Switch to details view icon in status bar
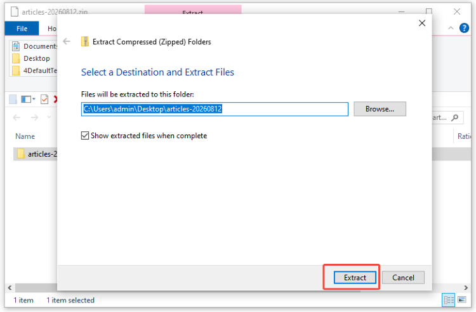 coord(449,300)
